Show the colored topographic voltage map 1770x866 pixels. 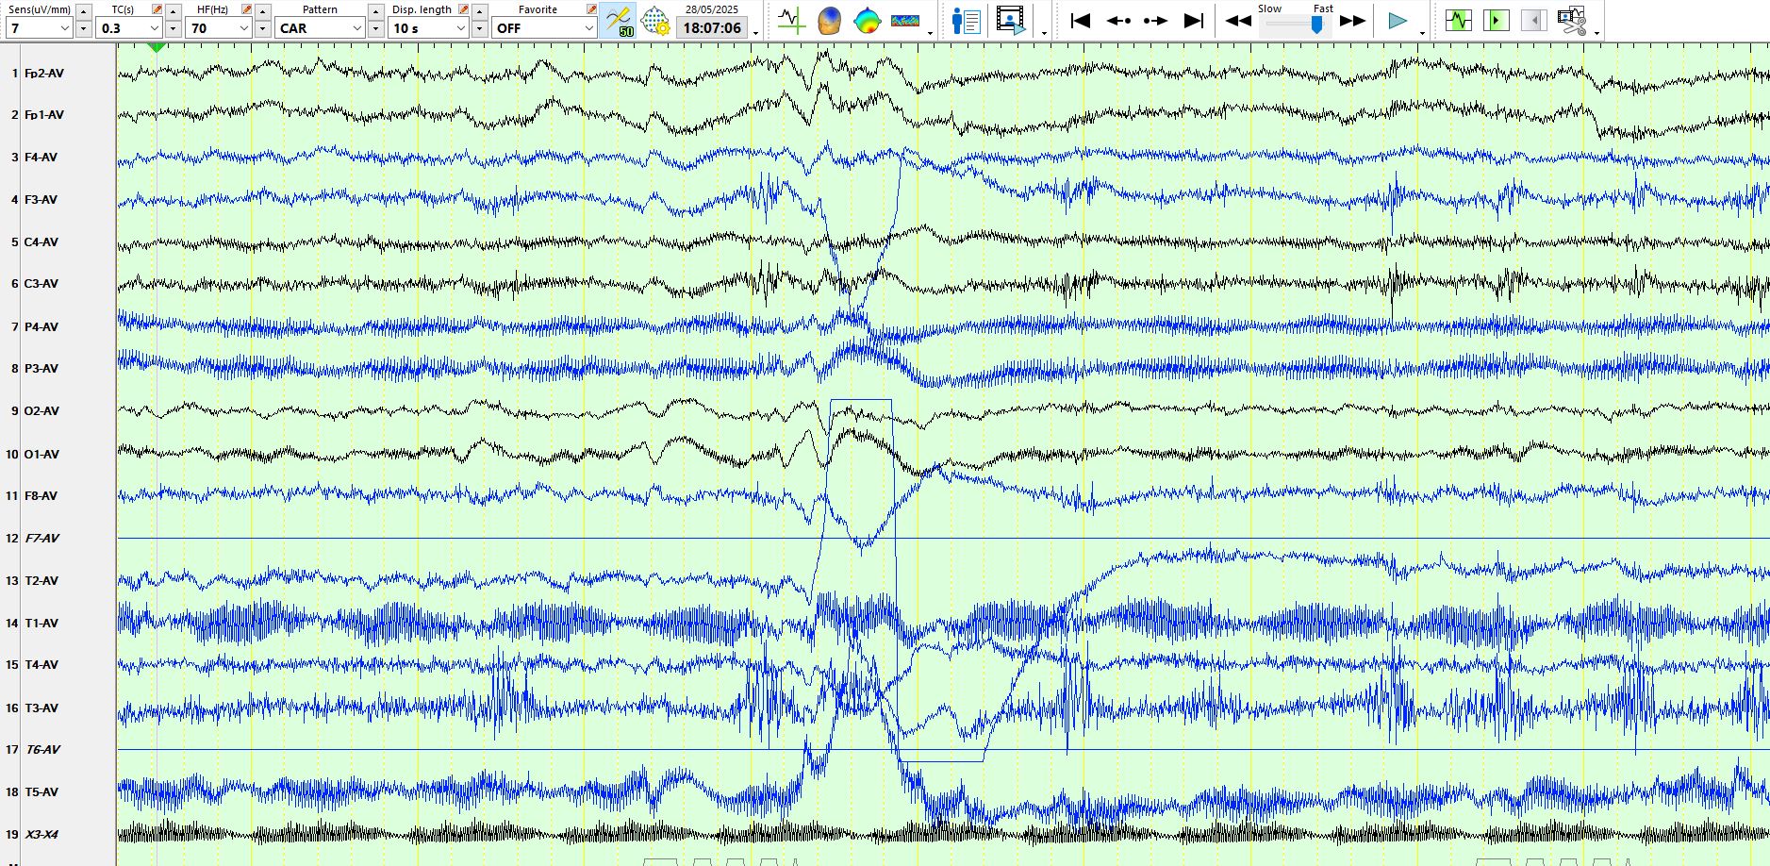point(867,20)
